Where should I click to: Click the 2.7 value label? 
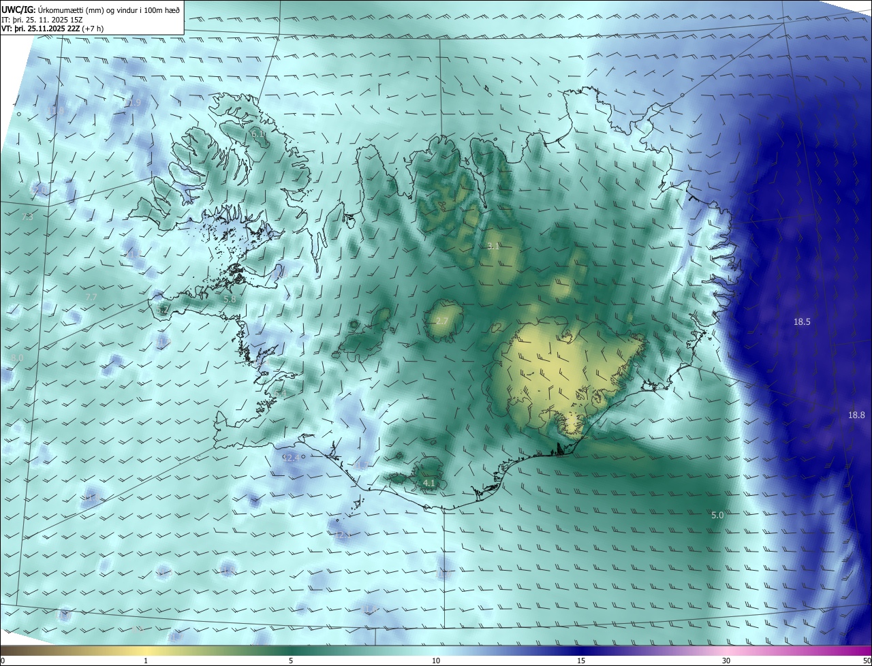pos(442,321)
